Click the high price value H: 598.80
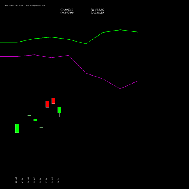Image resolution: width=189 pixels, height=189 pixels. (x=98, y=10)
